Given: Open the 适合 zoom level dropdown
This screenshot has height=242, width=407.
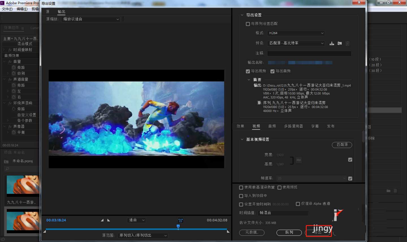Looking at the screenshot, I should tap(137, 220).
